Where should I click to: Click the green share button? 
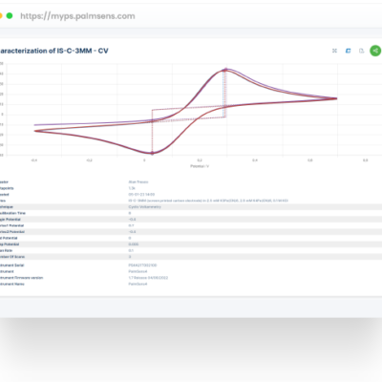click(375, 51)
